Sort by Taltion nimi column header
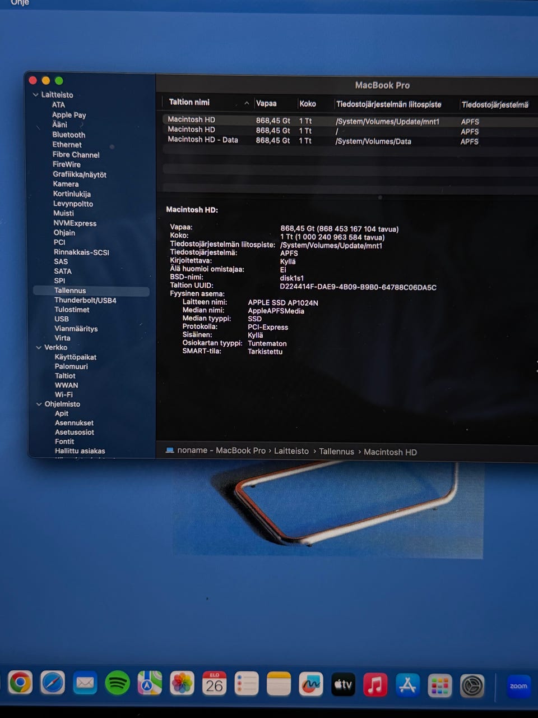 (189, 102)
